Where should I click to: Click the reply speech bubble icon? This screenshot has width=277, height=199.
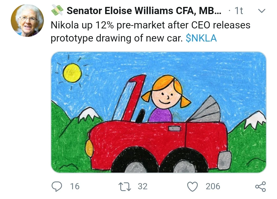point(57,186)
